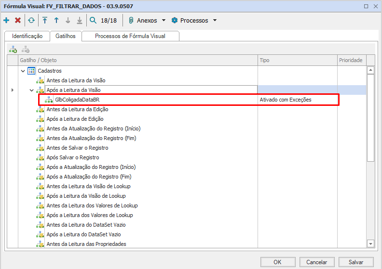Click the paperclip Anexos icon
Image resolution: width=382 pixels, height=269 pixels.
point(131,20)
